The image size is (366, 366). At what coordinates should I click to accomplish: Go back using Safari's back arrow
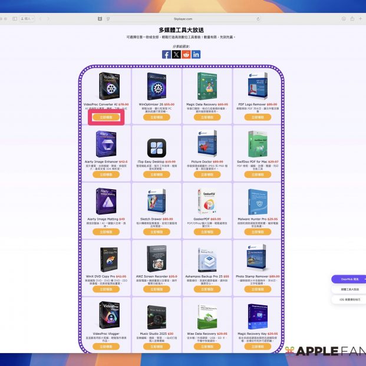pos(40,19)
